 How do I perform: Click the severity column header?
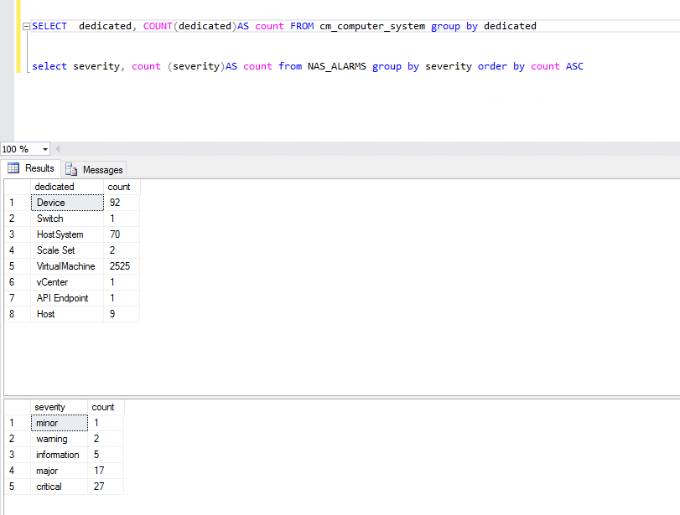[x=52, y=406]
